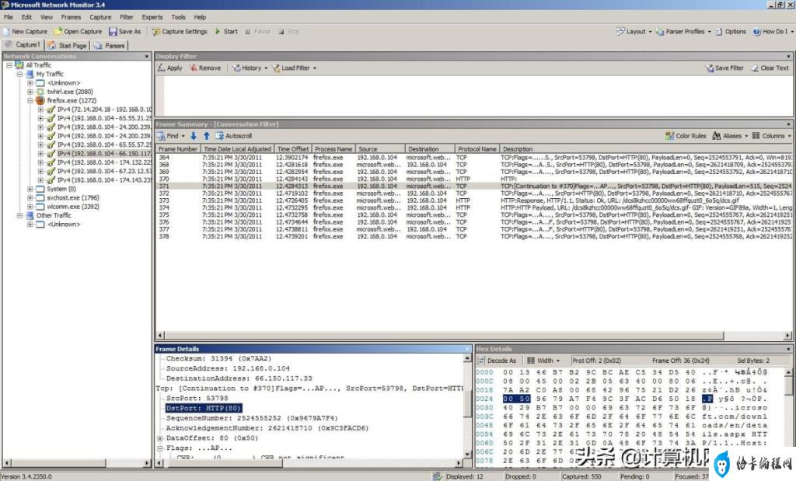Close the Frame Details pane
The width and height of the screenshot is (796, 481).
click(x=467, y=349)
